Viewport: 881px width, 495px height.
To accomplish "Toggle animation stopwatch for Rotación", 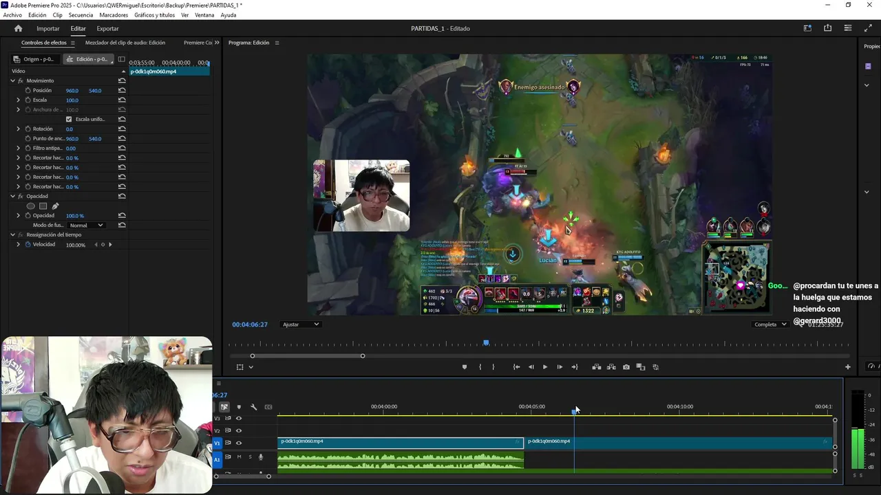I will (28, 129).
